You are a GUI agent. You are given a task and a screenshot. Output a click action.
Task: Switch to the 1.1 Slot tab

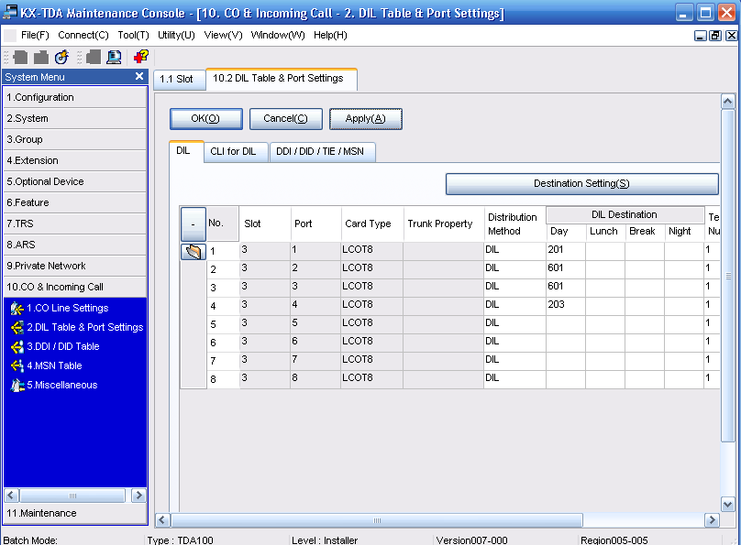180,80
